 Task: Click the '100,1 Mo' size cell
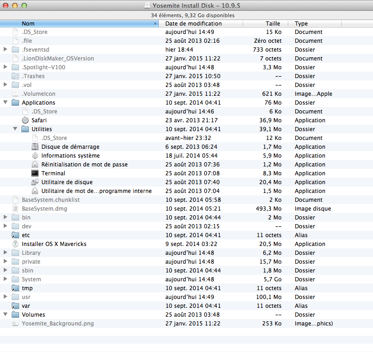(x=269, y=297)
